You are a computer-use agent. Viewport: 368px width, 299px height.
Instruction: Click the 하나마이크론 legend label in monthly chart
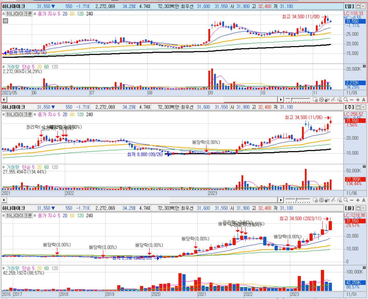click(19, 216)
